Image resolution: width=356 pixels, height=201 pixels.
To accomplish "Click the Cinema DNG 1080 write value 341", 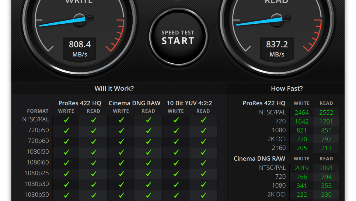I will pos(302,186).
